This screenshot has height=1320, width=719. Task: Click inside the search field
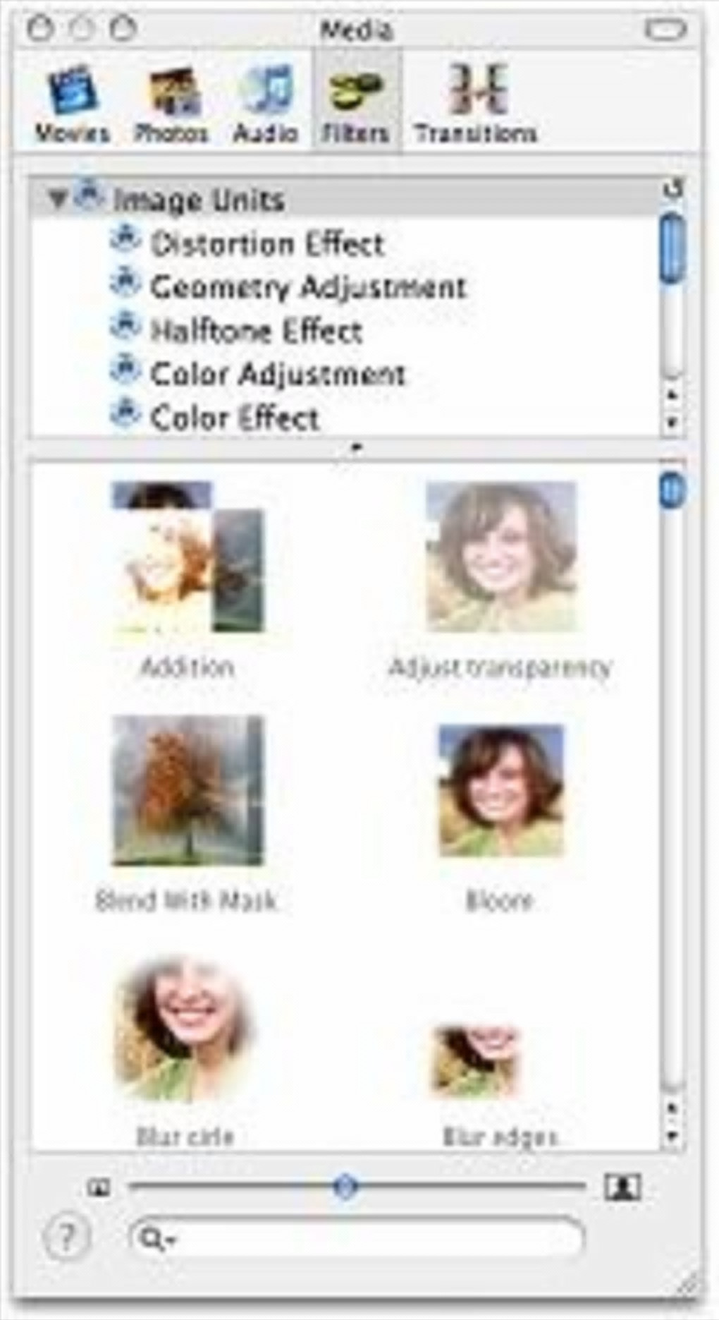(x=357, y=1238)
